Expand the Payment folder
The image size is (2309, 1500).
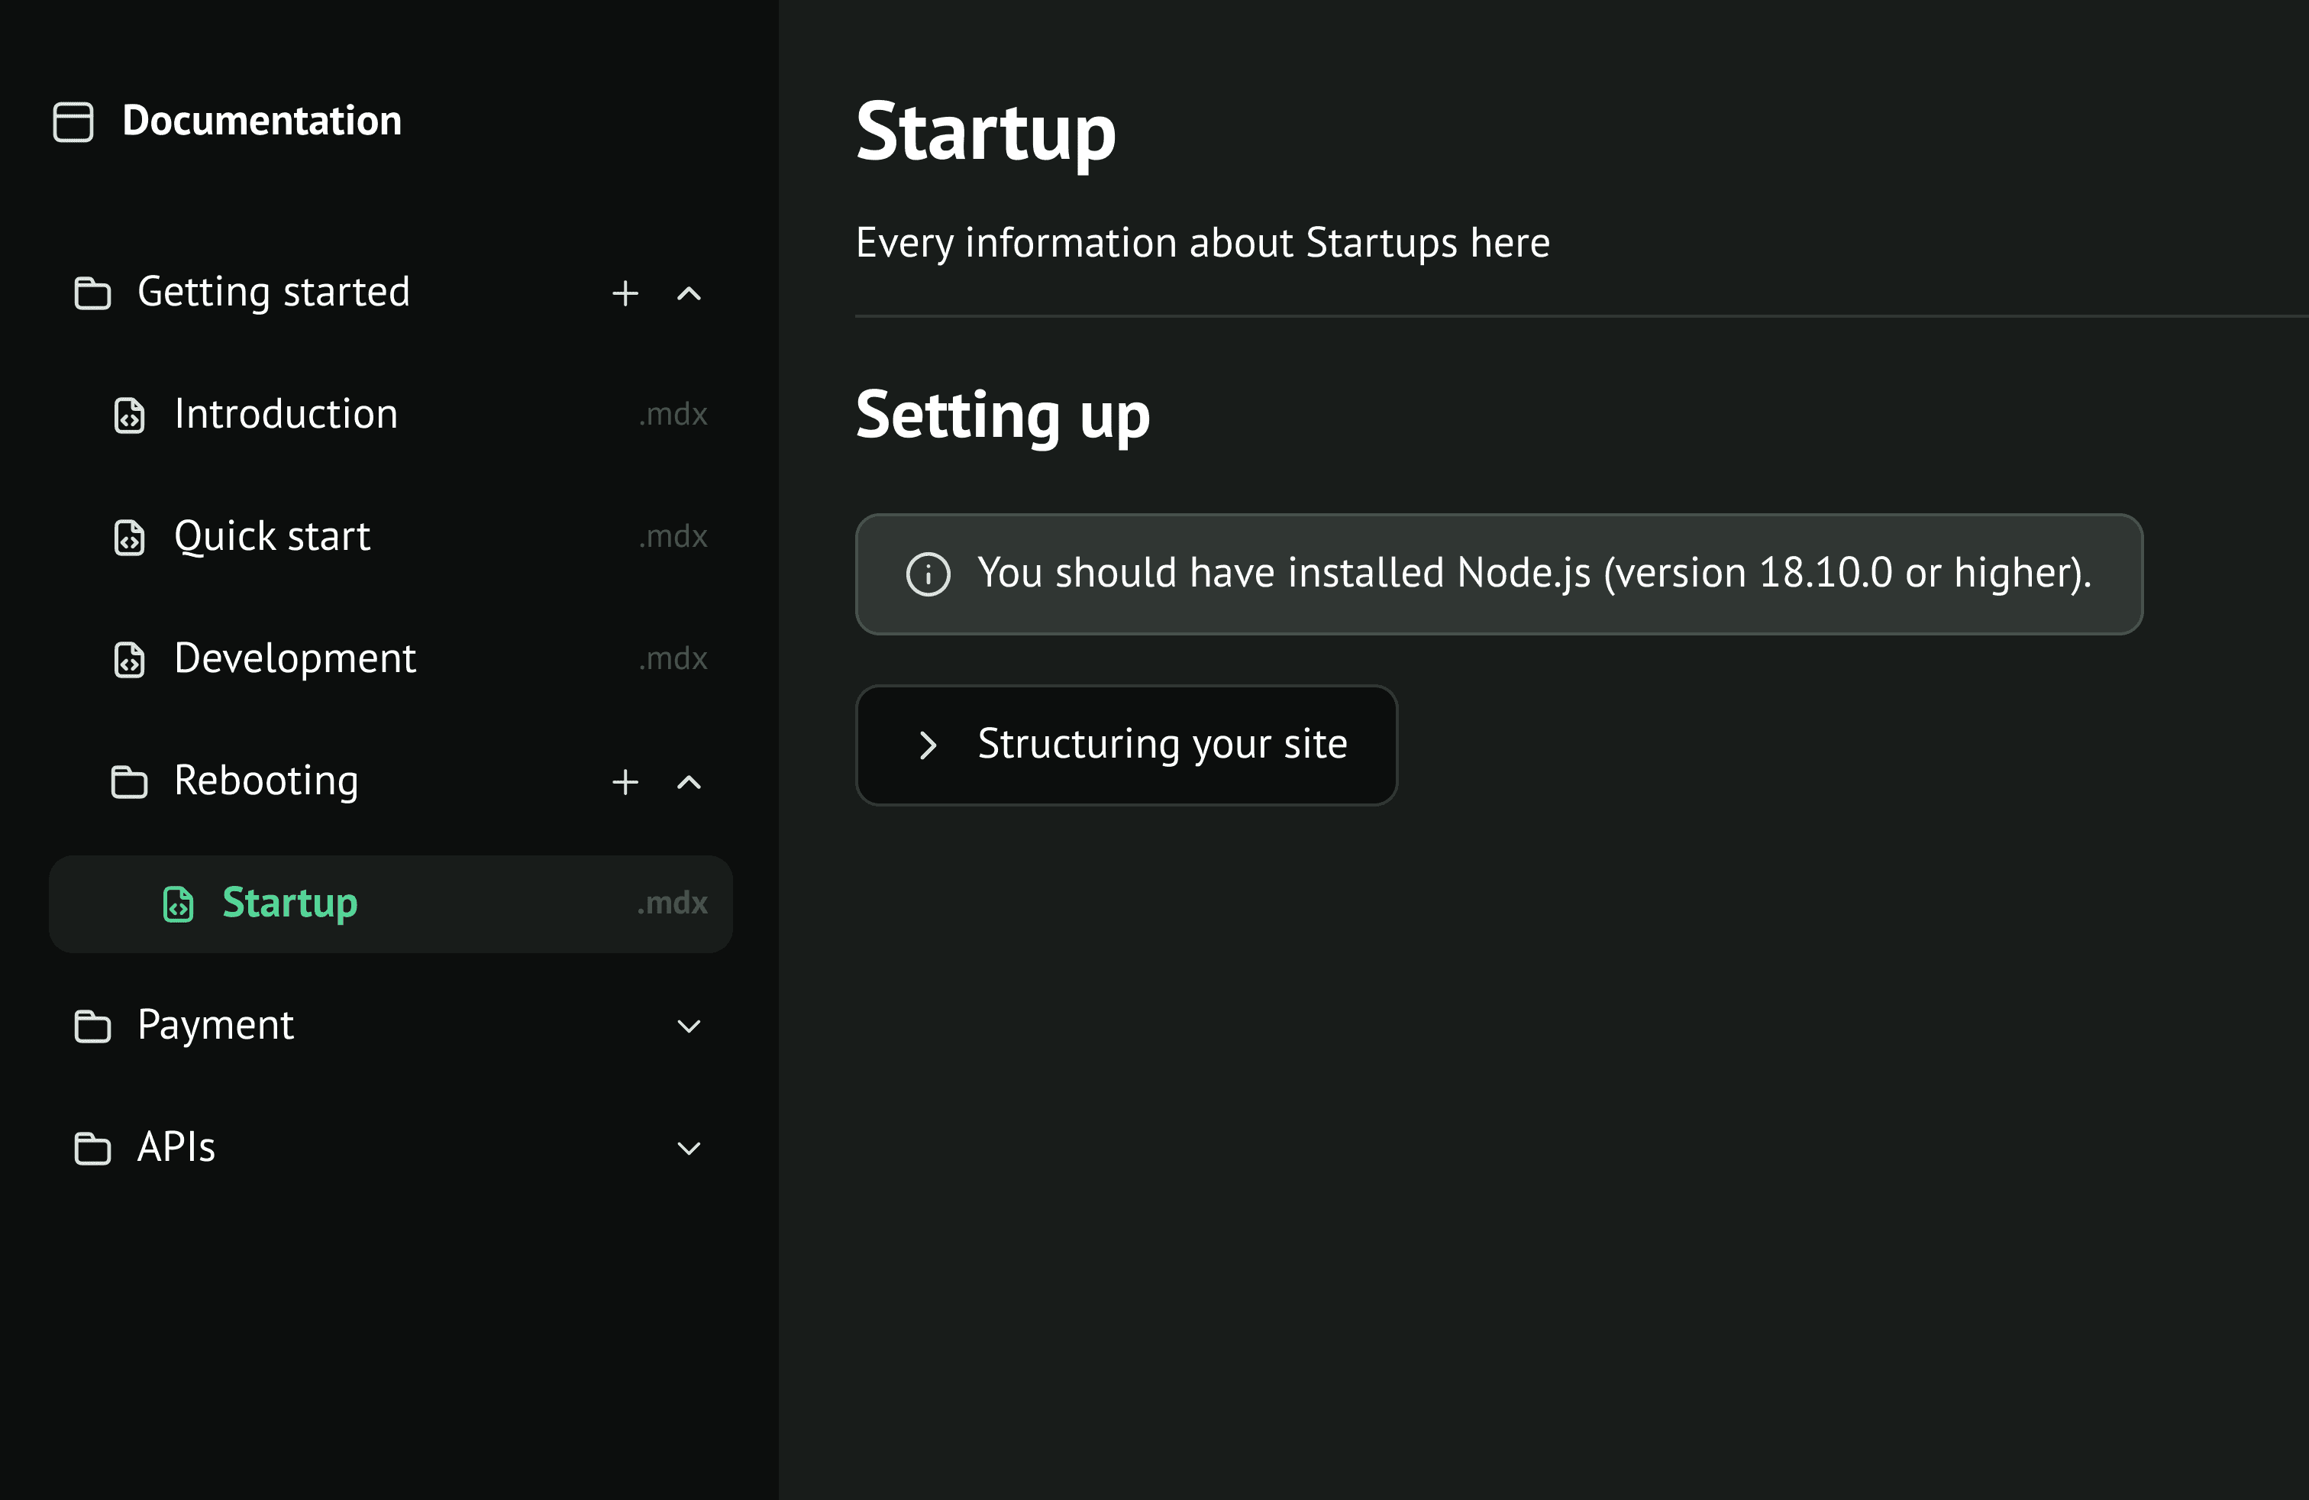(688, 1026)
